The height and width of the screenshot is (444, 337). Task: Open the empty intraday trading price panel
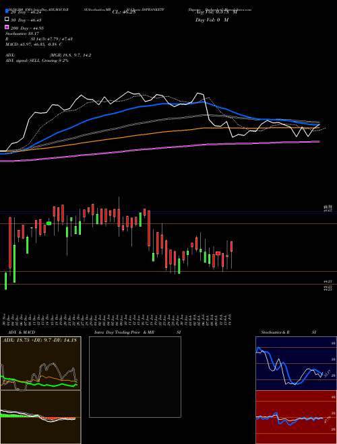coord(135,377)
